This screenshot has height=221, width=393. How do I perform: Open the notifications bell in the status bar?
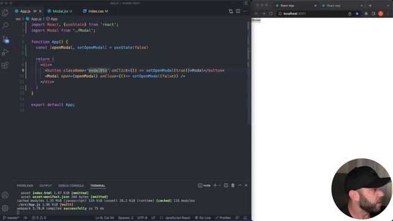[246, 218]
